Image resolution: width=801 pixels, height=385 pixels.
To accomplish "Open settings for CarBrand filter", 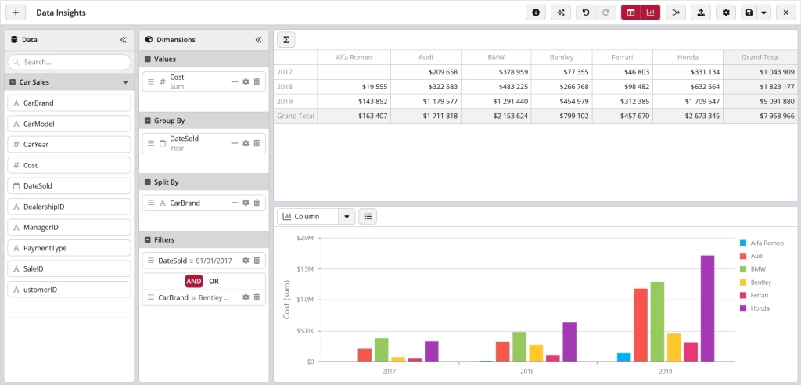I will [246, 297].
